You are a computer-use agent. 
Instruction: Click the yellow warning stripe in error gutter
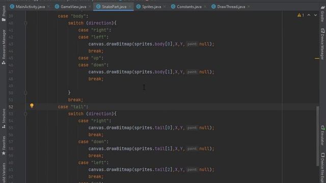pos(317,58)
